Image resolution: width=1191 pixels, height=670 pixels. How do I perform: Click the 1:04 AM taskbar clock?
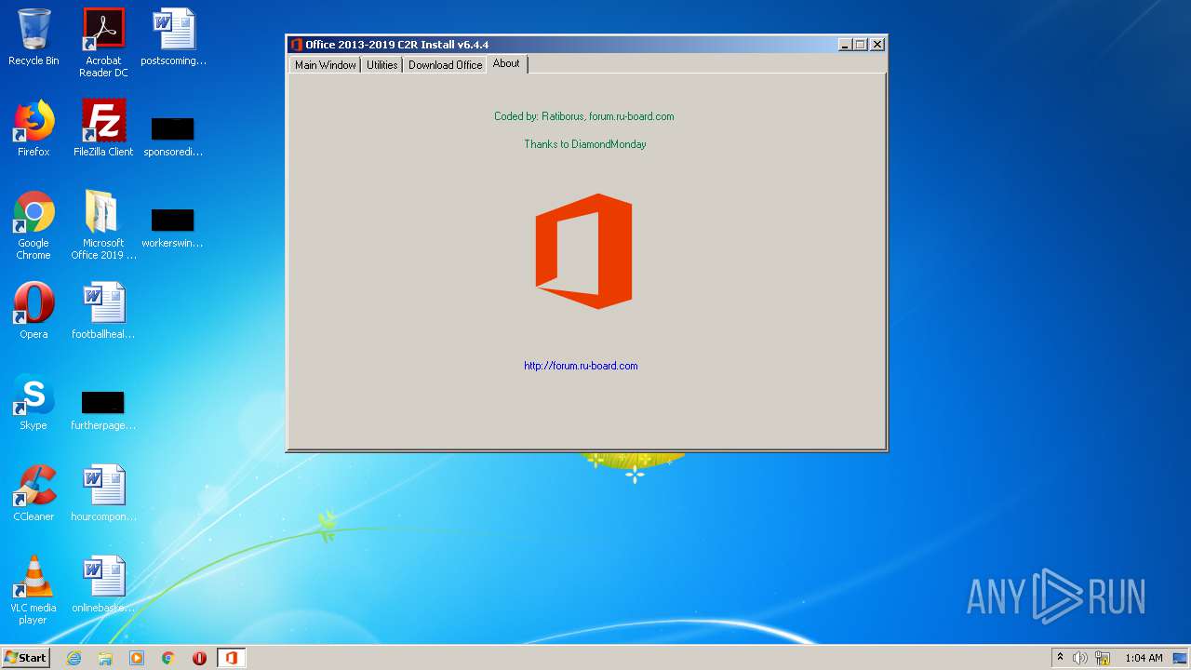pyautogui.click(x=1144, y=658)
